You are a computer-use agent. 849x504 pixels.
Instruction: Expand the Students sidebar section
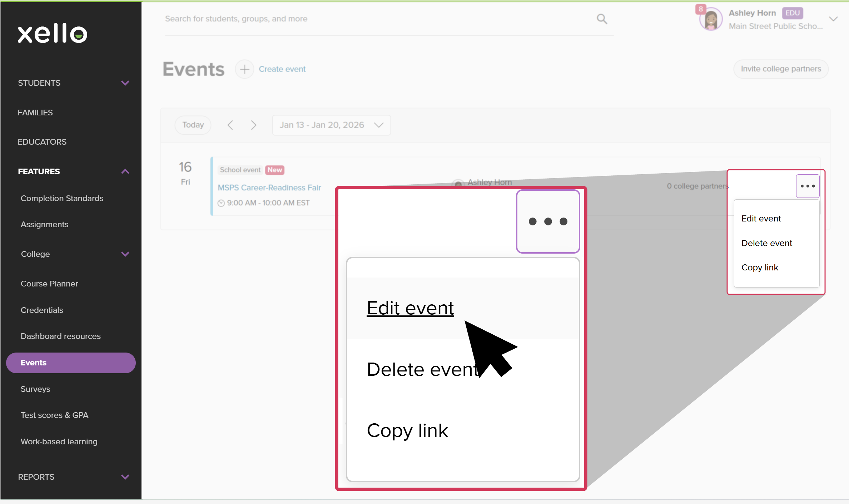coord(125,83)
